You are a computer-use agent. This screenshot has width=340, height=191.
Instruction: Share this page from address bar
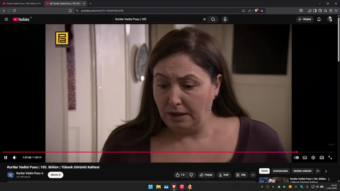(x=250, y=11)
